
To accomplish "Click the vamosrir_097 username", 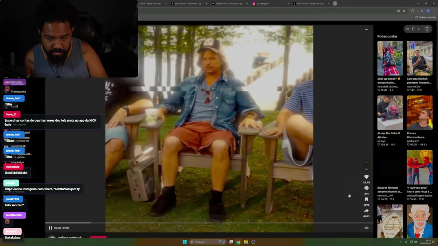I will pyautogui.click(x=386, y=195).
